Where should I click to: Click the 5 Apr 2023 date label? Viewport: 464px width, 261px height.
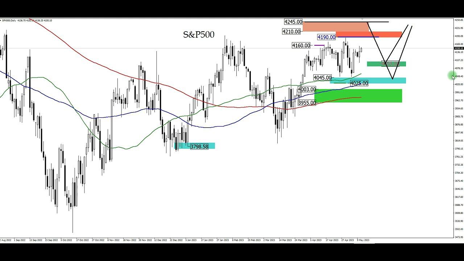(316, 240)
